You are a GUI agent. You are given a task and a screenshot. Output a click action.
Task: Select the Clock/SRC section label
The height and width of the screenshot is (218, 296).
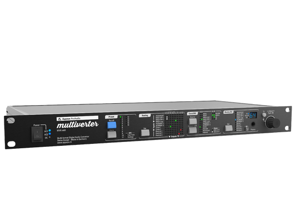point(192,114)
